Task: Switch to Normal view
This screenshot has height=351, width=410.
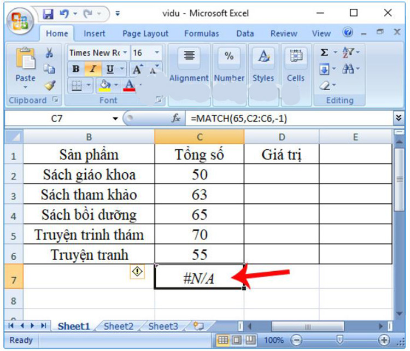Action: (223, 340)
